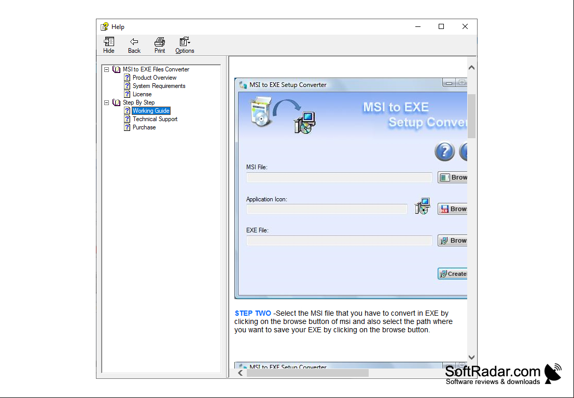
Task: Click the Application Icon path field
Action: coord(327,209)
